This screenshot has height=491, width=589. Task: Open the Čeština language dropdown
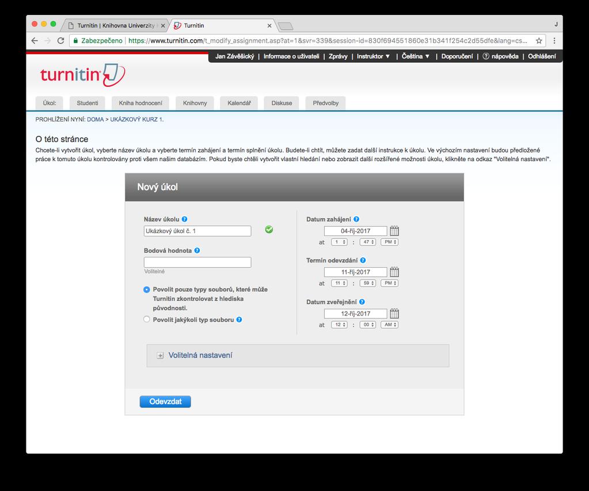(x=416, y=56)
